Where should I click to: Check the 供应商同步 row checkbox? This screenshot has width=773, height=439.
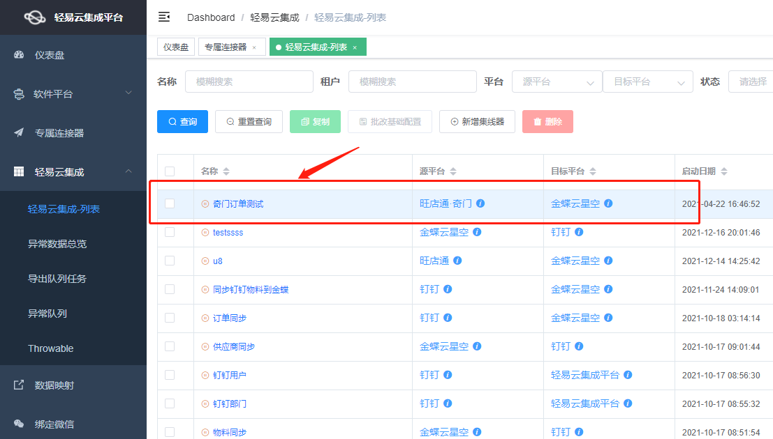point(170,346)
